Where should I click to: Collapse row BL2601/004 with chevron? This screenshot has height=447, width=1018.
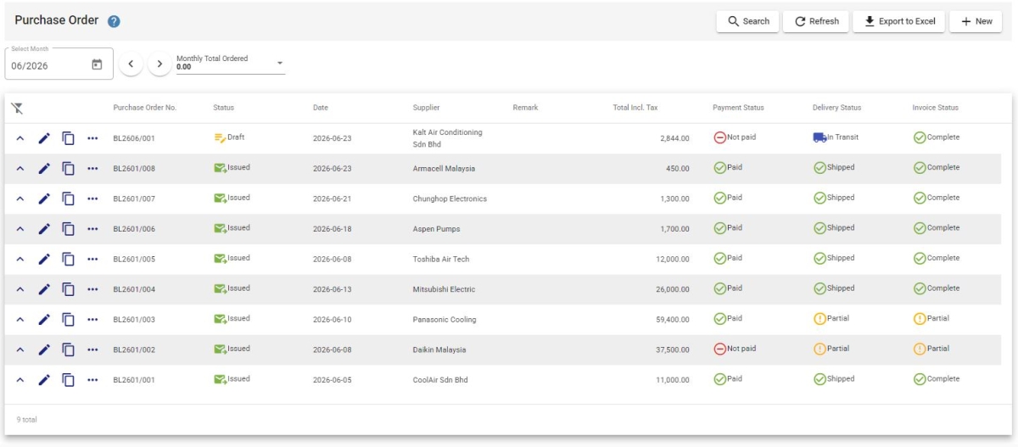click(x=20, y=289)
